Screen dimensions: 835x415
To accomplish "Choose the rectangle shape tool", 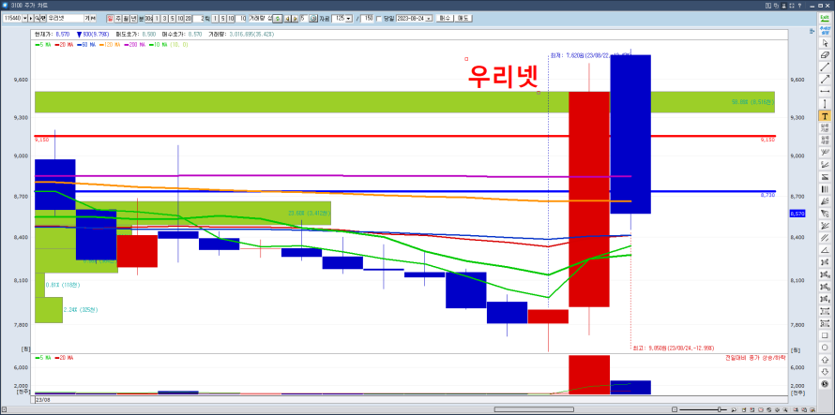I will coord(825,335).
